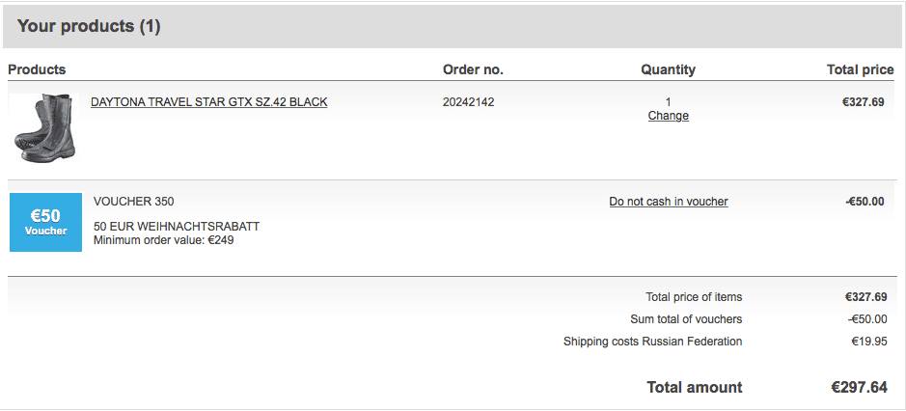This screenshot has width=906, height=411.
Task: Click the Quantity column header
Action: [x=668, y=69]
